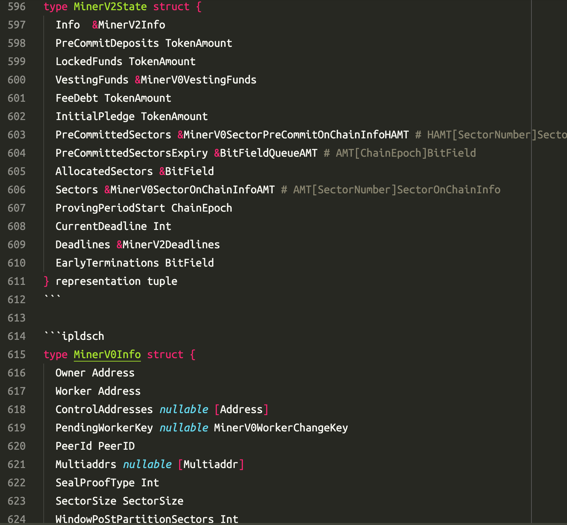Click the underlined type name MinerV0Info
This screenshot has width=567, height=525.
pos(107,354)
